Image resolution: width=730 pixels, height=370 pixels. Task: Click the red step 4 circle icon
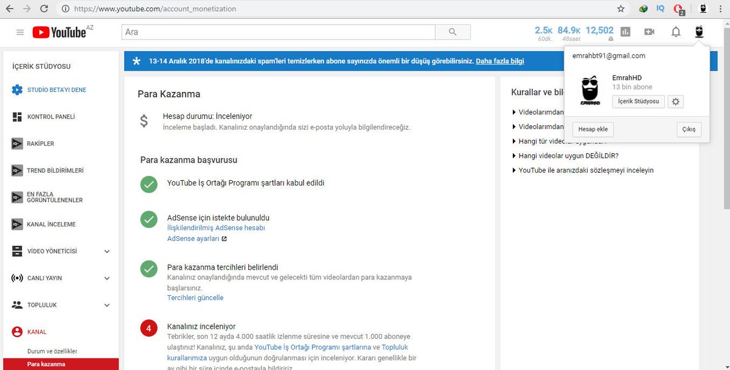tap(148, 329)
